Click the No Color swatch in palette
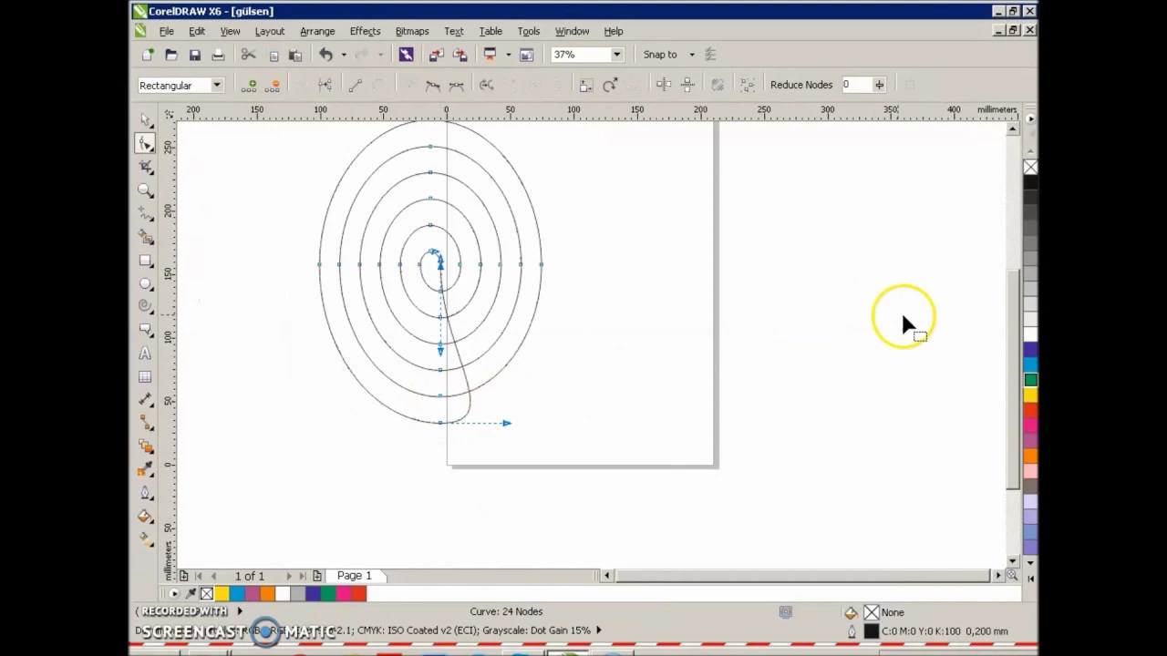The height and width of the screenshot is (656, 1167). [1030, 167]
